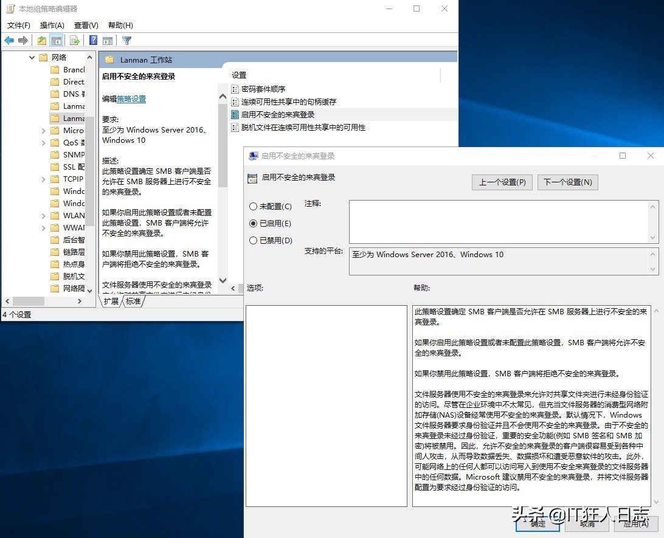
Task: Select the 密码套件顺序 policy setting
Action: pos(263,89)
